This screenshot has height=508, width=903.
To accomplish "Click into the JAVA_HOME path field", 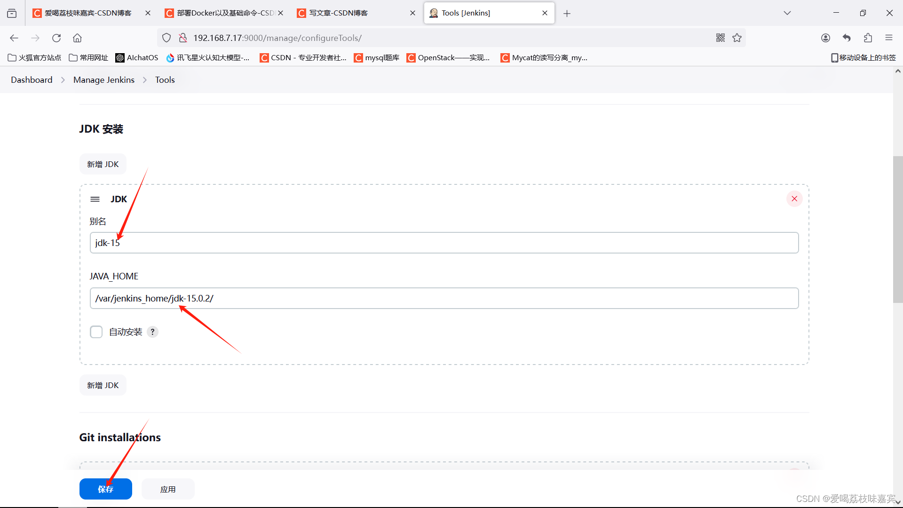I will click(x=444, y=298).
